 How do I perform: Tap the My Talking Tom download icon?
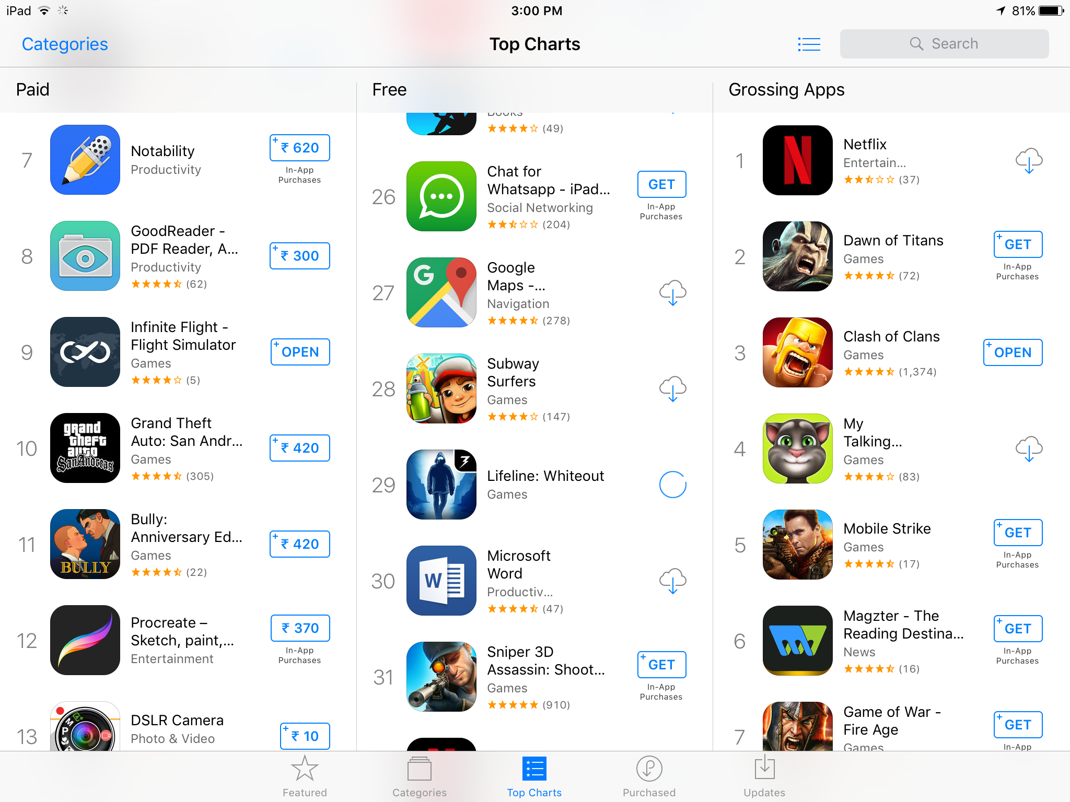tap(1029, 449)
